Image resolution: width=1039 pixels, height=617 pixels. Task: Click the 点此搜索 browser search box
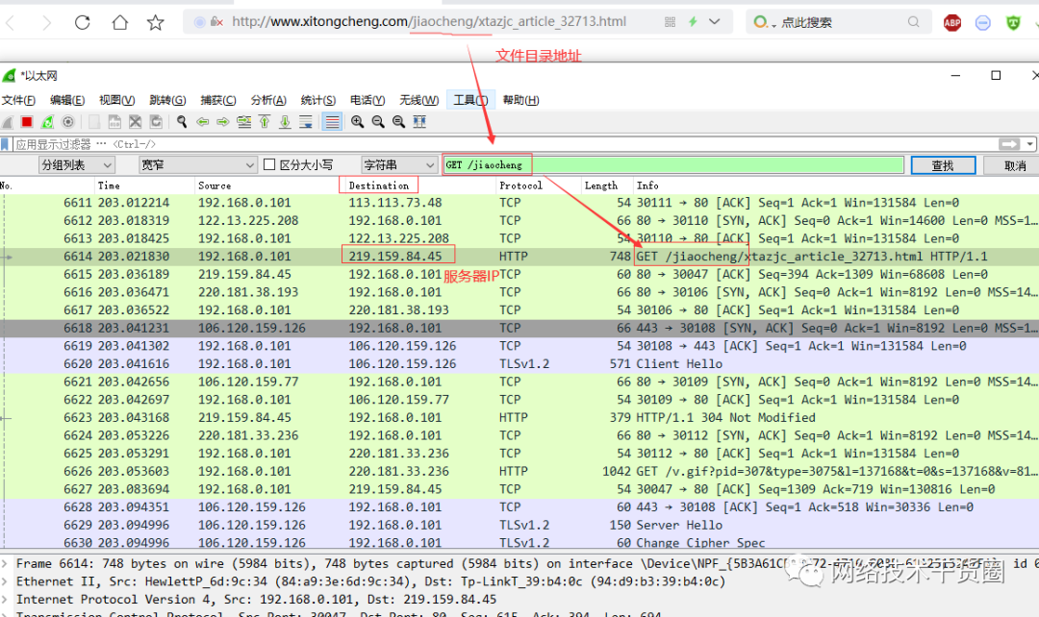click(840, 22)
